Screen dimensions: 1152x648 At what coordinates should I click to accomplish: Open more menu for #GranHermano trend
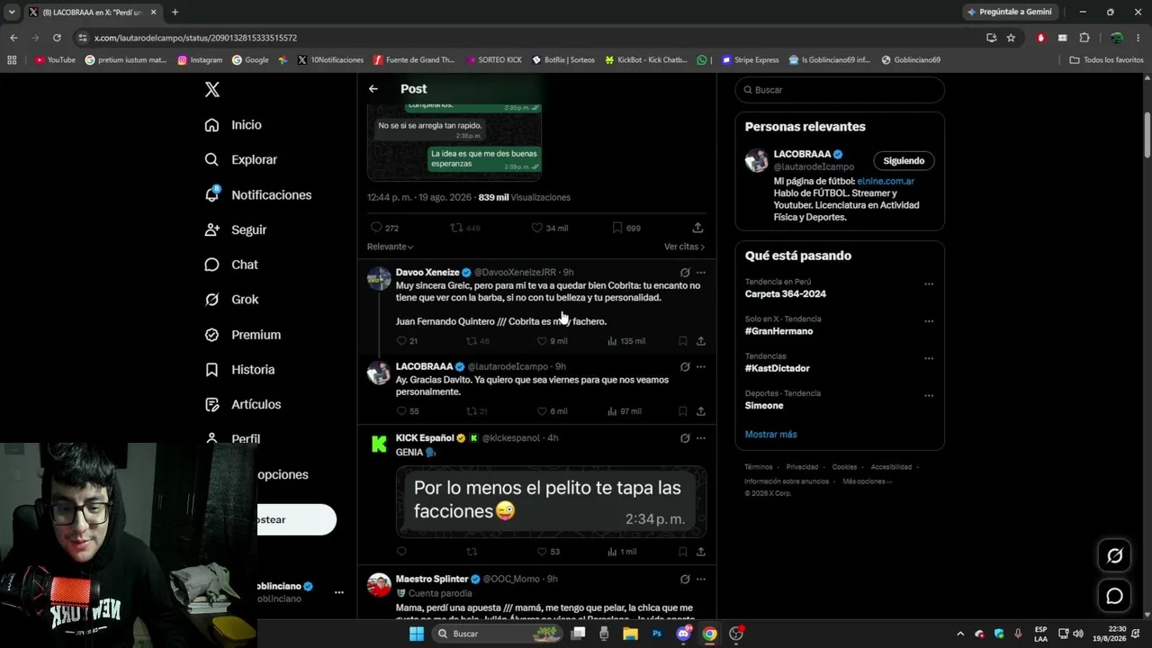tap(929, 321)
